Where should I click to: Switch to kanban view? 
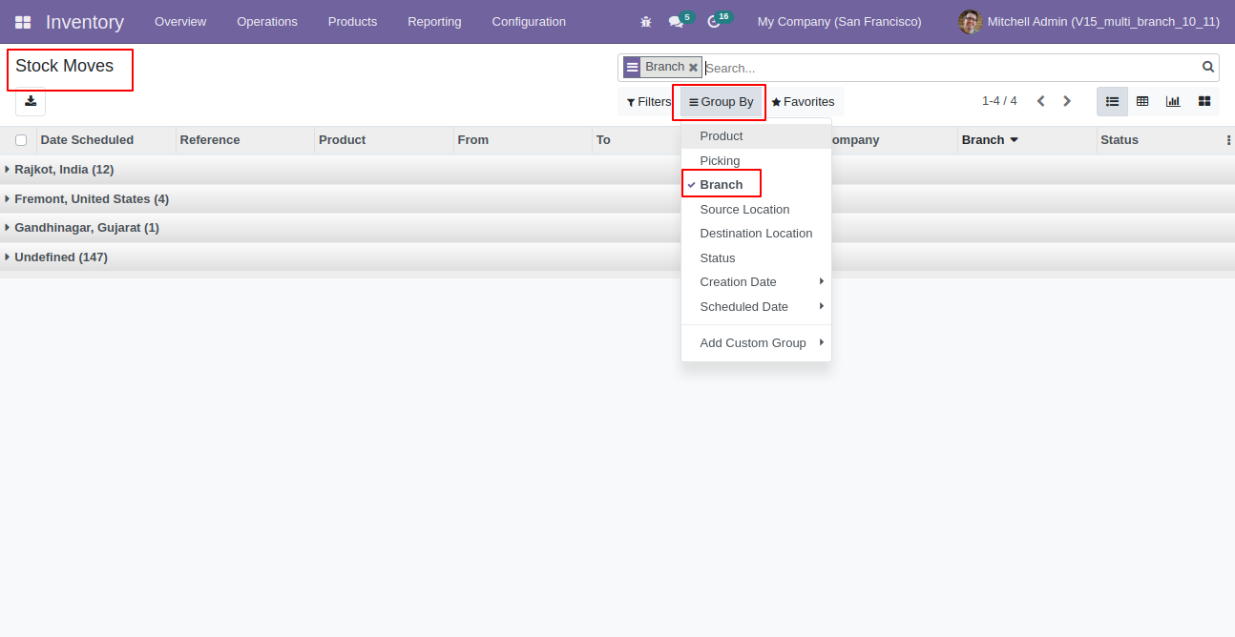(x=1204, y=101)
